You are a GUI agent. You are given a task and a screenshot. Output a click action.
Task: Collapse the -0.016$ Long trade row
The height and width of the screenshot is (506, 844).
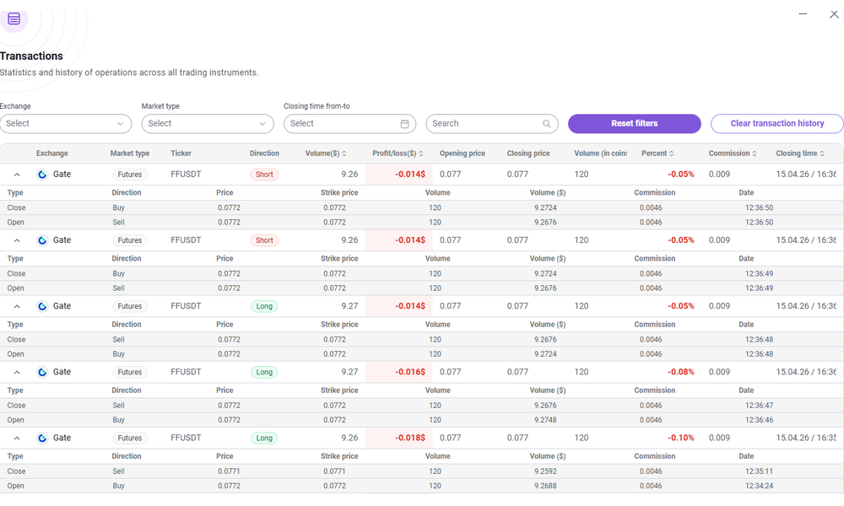tap(17, 372)
